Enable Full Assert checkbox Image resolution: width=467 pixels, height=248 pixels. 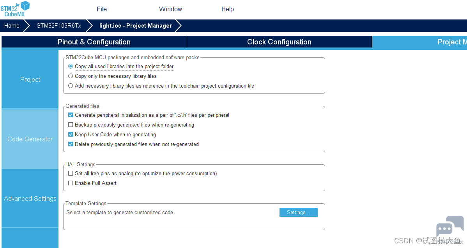[x=71, y=183]
